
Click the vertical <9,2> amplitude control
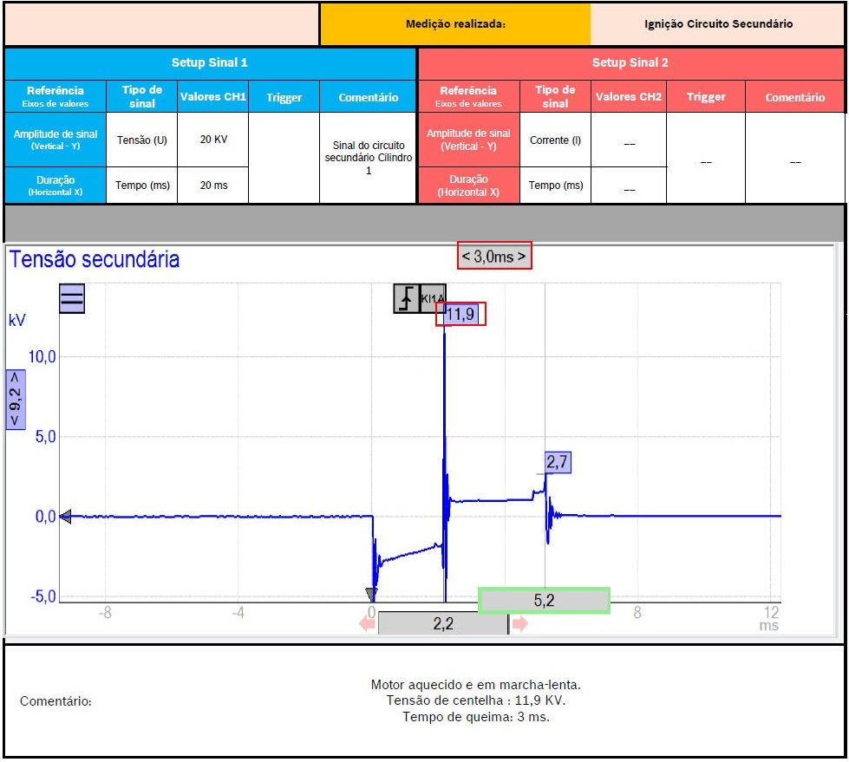(x=16, y=400)
